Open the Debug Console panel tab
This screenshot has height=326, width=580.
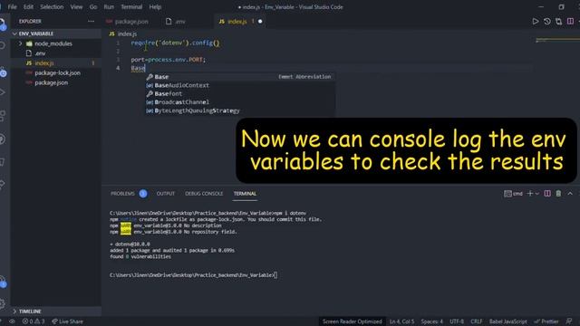204,194
